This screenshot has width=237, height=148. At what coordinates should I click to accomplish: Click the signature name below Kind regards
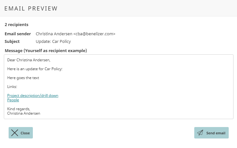coord(24,113)
